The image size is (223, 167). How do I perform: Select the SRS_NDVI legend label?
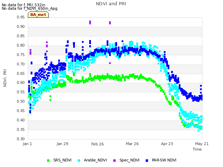[x=62, y=160]
